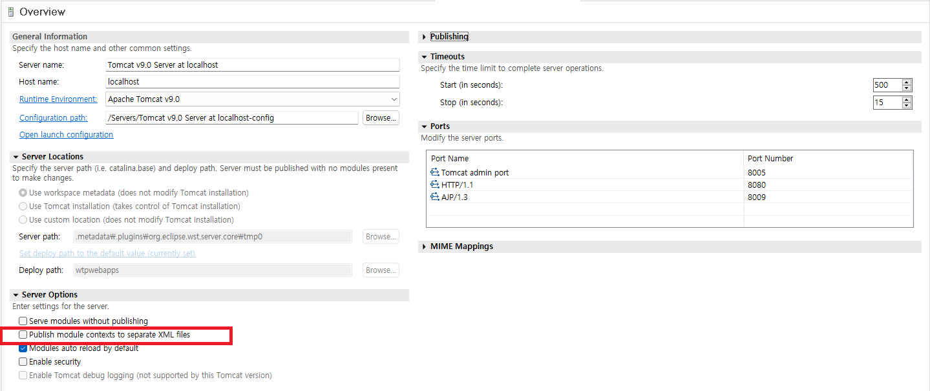Click the disabled Enable Tomcat debug logging checkbox
The image size is (930, 391).
pyautogui.click(x=23, y=375)
